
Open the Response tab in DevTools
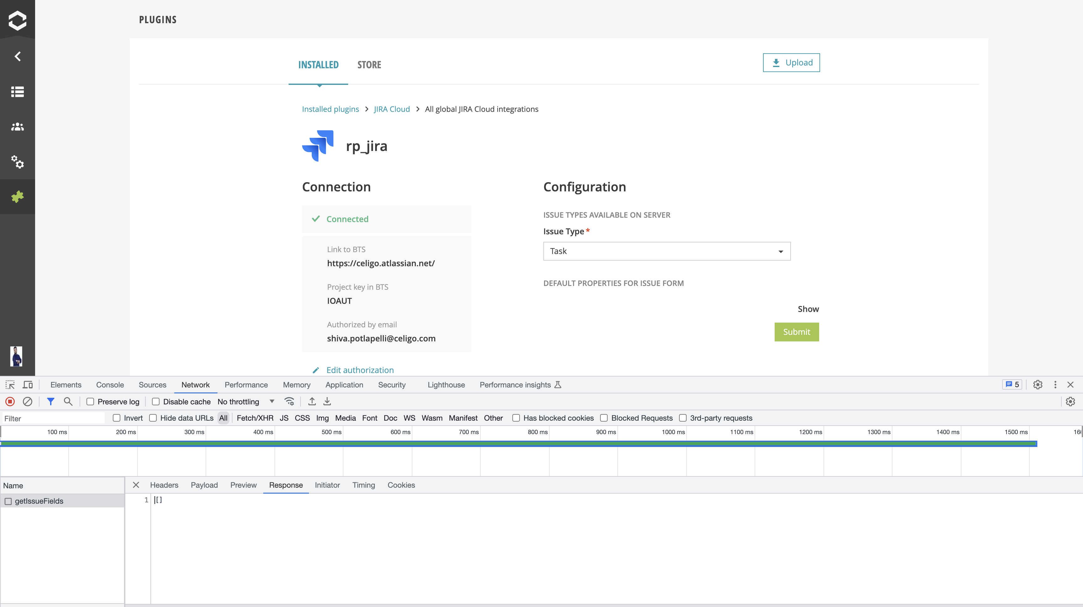click(x=285, y=485)
